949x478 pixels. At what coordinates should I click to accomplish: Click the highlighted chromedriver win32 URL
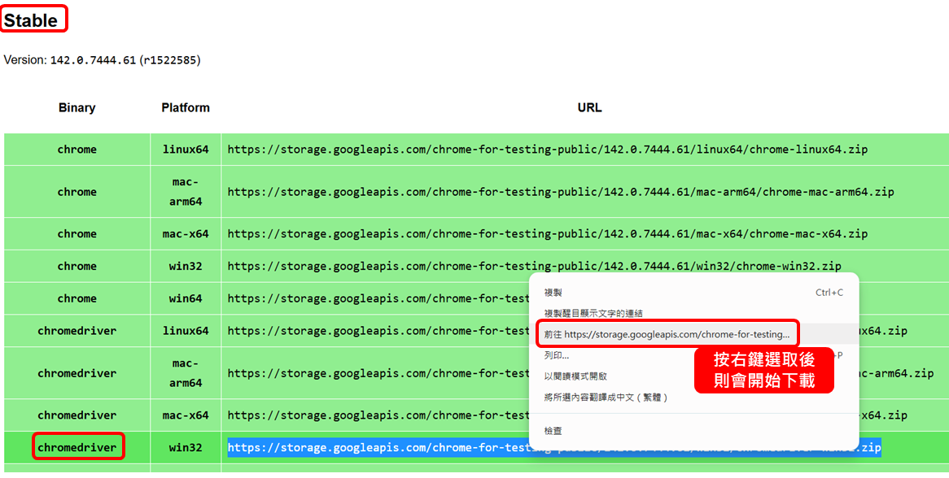[374, 448]
